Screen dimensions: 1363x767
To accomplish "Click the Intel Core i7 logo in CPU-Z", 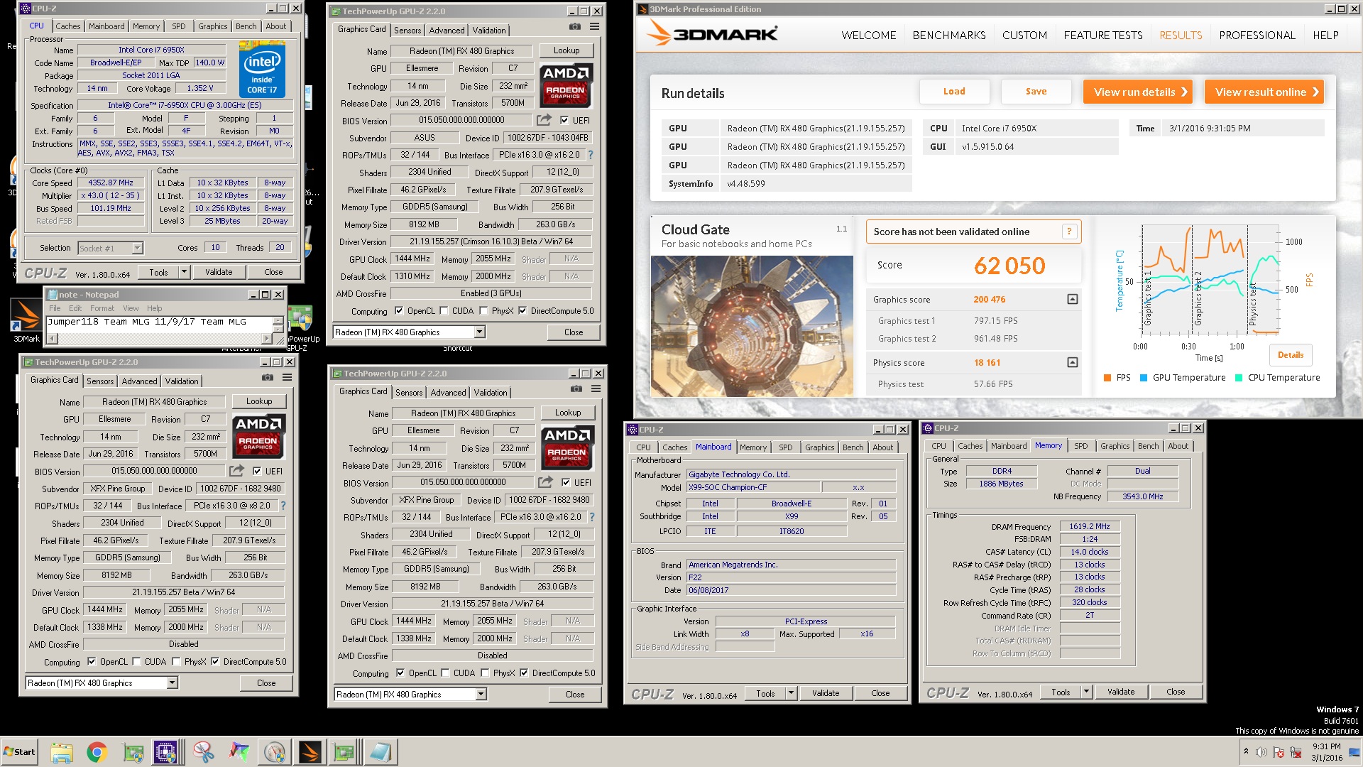I will tap(262, 71).
